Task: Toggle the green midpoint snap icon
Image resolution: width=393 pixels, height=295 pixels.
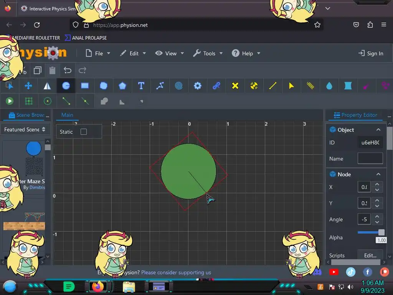Action: pos(85,101)
